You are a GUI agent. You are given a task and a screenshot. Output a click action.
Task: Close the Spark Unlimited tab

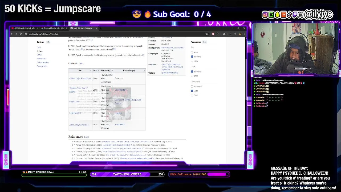(96, 28)
